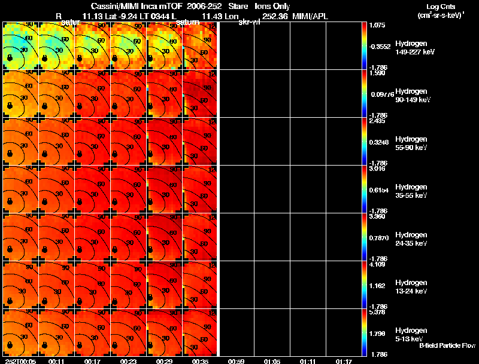The image size is (479, 364).
Task: Open the Hydrogen 13-24 keV panel at 00:05
Action: tap(20, 285)
